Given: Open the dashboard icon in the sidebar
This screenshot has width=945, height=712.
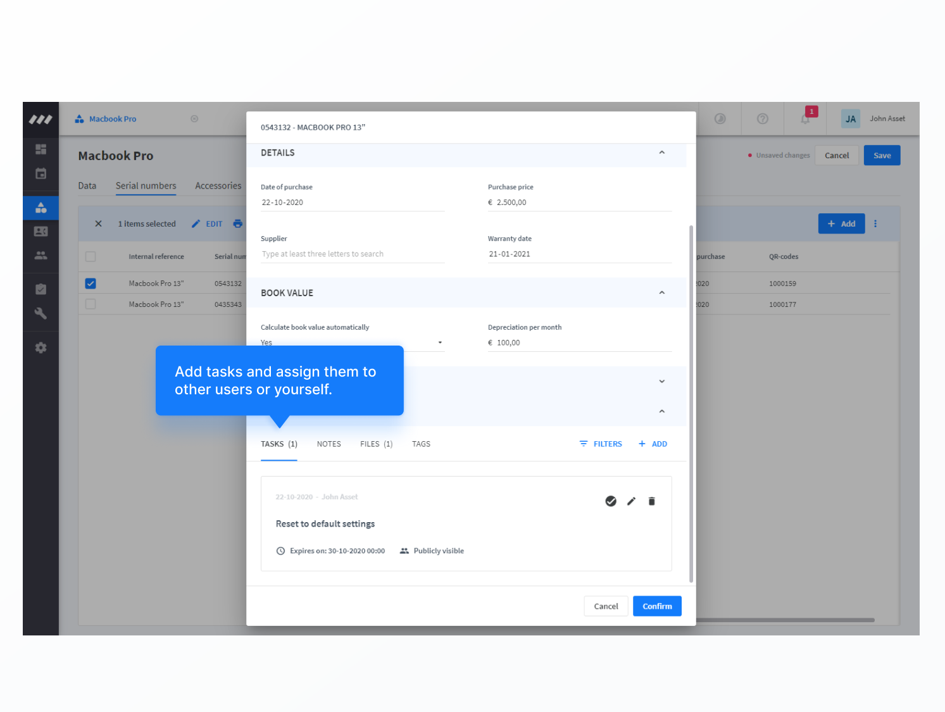Looking at the screenshot, I should [x=41, y=149].
